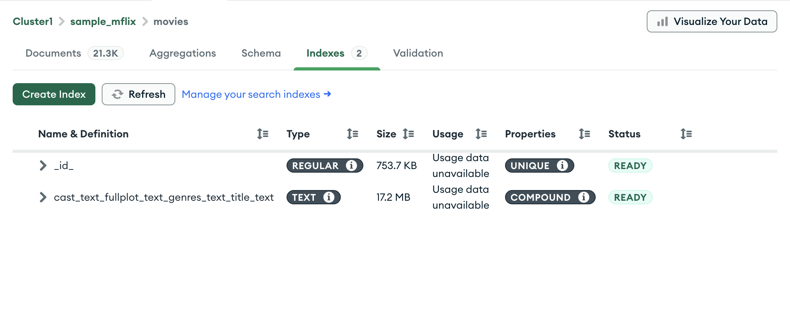The width and height of the screenshot is (790, 331).
Task: Expand the _id_ index row
Action: click(43, 165)
